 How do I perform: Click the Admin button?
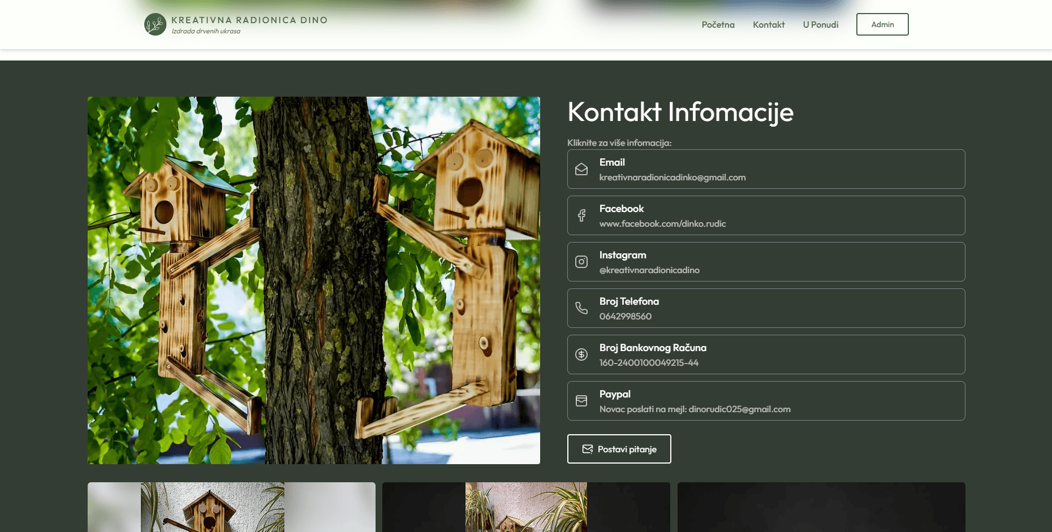(882, 24)
